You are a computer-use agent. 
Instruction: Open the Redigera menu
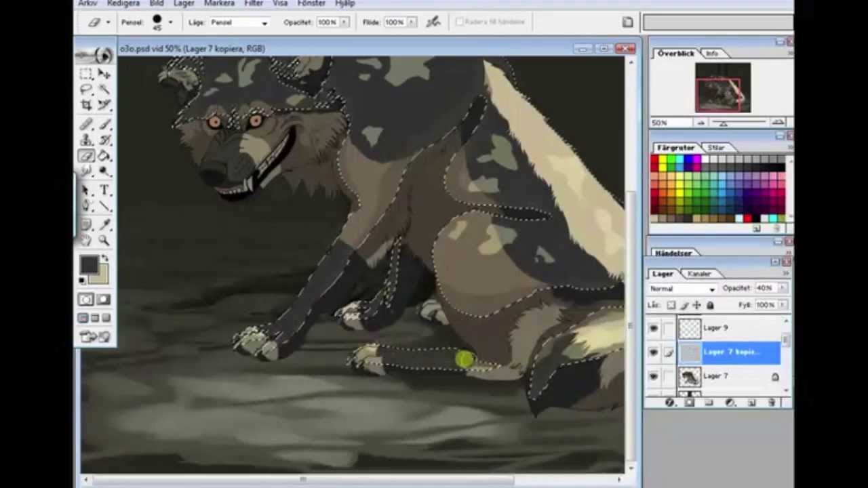pyautogui.click(x=123, y=3)
